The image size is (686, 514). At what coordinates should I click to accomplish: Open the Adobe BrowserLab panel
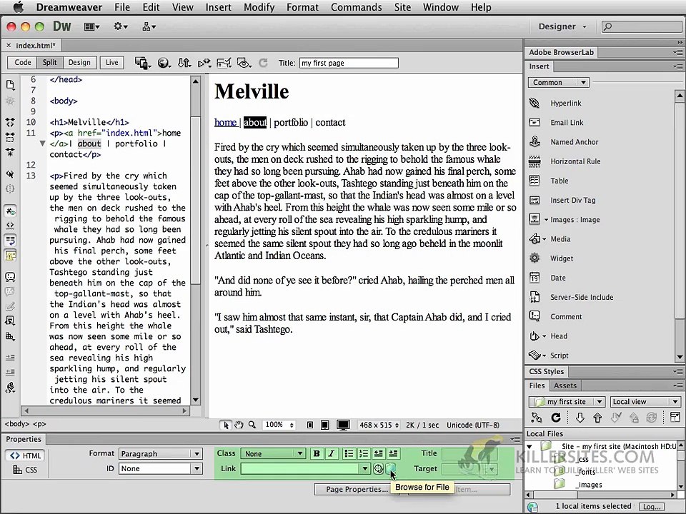tap(561, 52)
